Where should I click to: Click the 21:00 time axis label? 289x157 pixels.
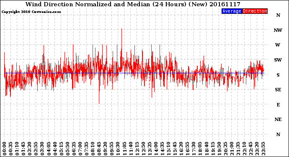coord(232,149)
